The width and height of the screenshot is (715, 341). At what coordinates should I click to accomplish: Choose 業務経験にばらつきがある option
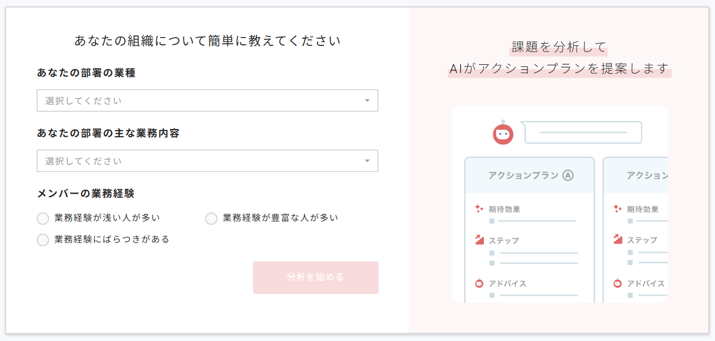[x=43, y=240]
